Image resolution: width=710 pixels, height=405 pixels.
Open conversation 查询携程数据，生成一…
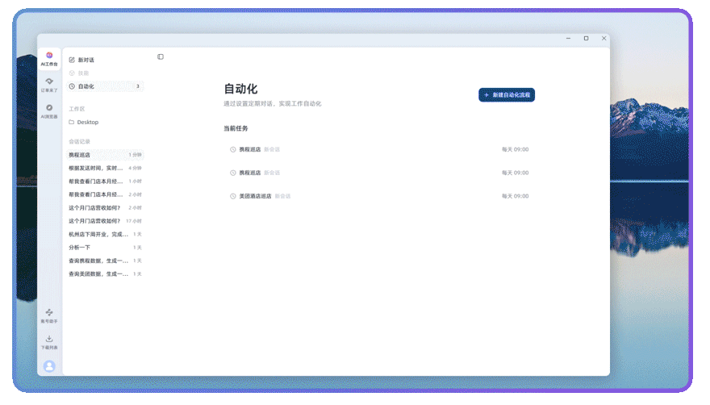[x=105, y=261]
